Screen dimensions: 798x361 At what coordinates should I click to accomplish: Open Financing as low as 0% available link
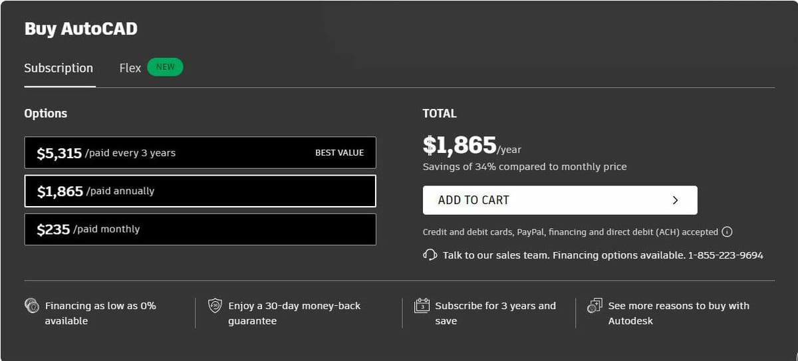[x=100, y=313]
